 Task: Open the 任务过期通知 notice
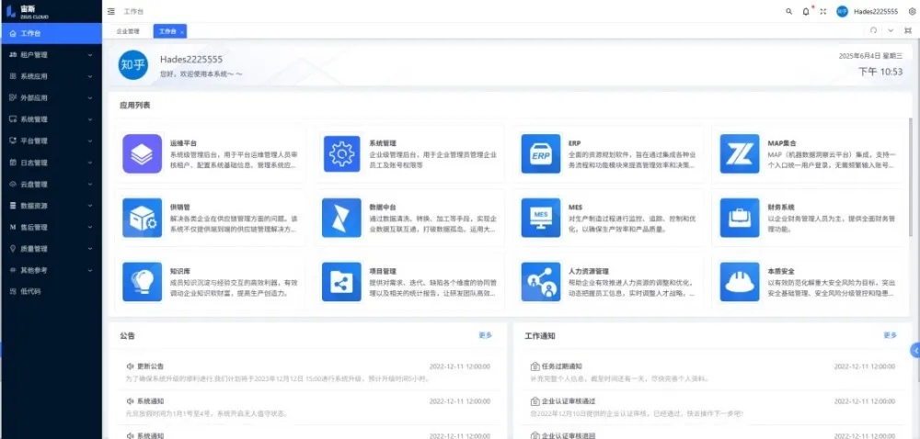click(x=713, y=372)
